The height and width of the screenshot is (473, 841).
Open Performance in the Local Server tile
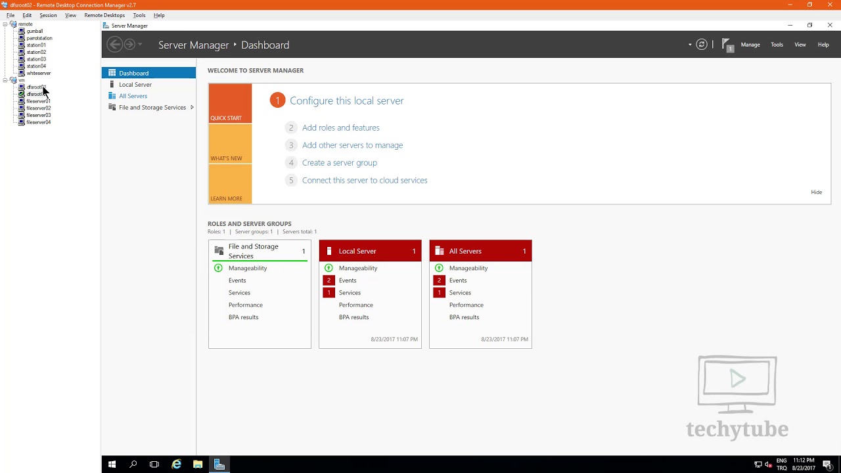(356, 305)
